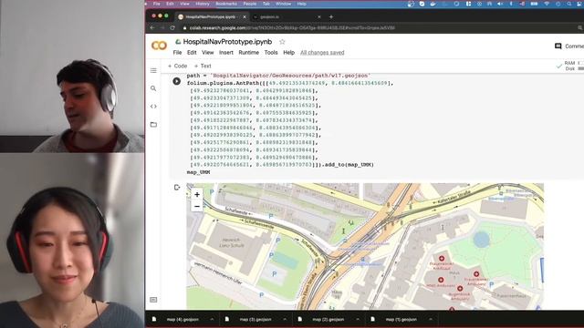The height and width of the screenshot is (328, 584).
Task: Open the table of contents sidebar icon
Action: tap(153, 71)
